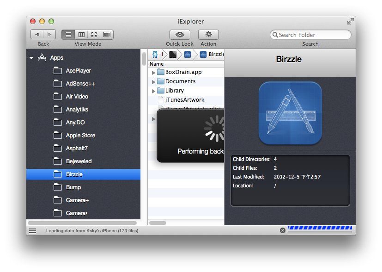
Task: Go forward with the right arrow button
Action: point(49,34)
